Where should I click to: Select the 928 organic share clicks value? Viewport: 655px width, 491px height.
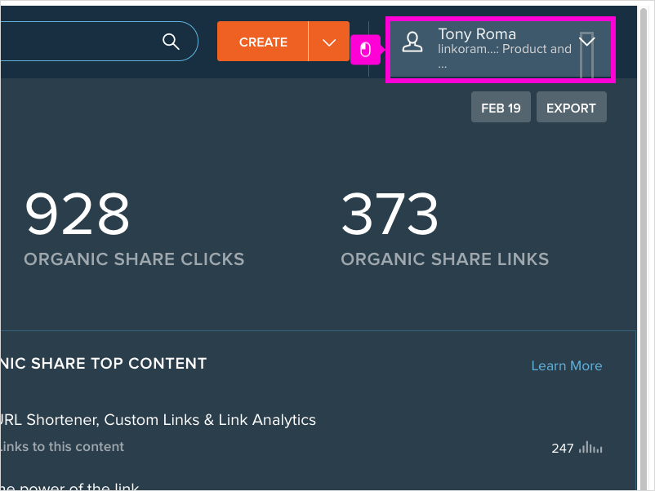(x=77, y=214)
